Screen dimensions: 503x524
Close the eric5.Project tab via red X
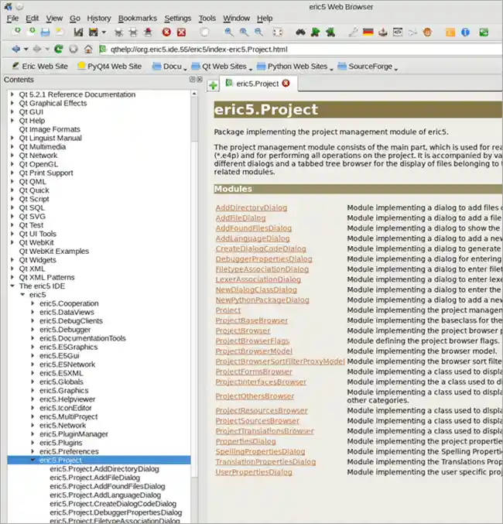click(x=286, y=83)
